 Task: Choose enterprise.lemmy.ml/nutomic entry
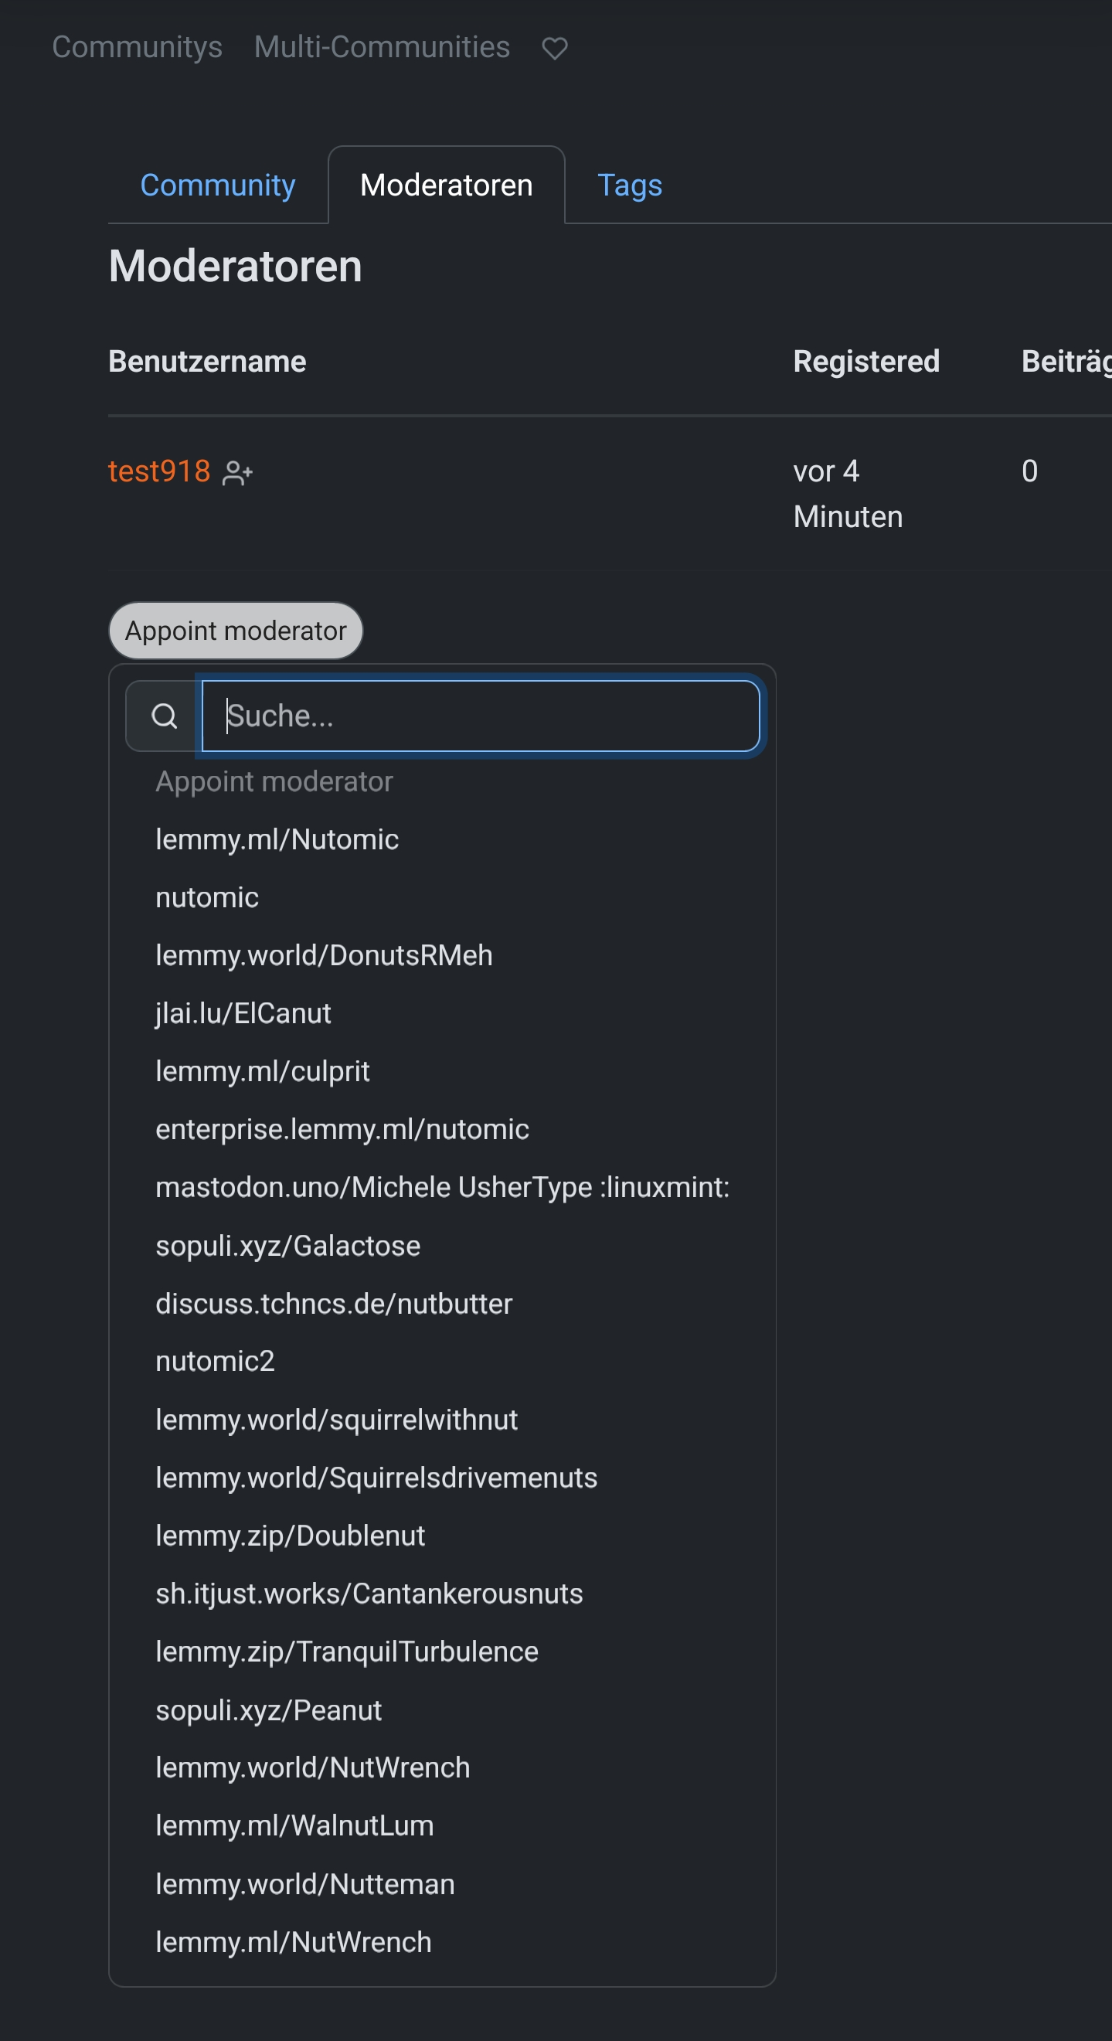click(x=342, y=1129)
